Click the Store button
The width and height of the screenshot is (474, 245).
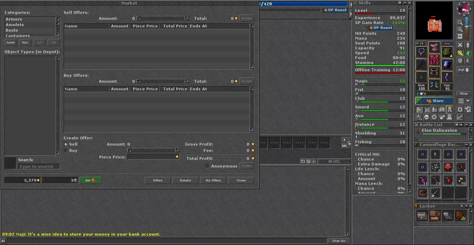434,101
